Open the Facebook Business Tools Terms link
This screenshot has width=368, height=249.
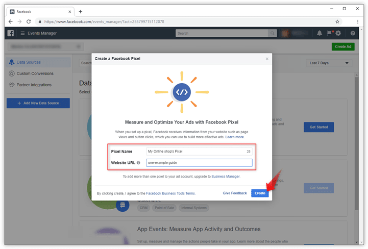click(x=170, y=193)
